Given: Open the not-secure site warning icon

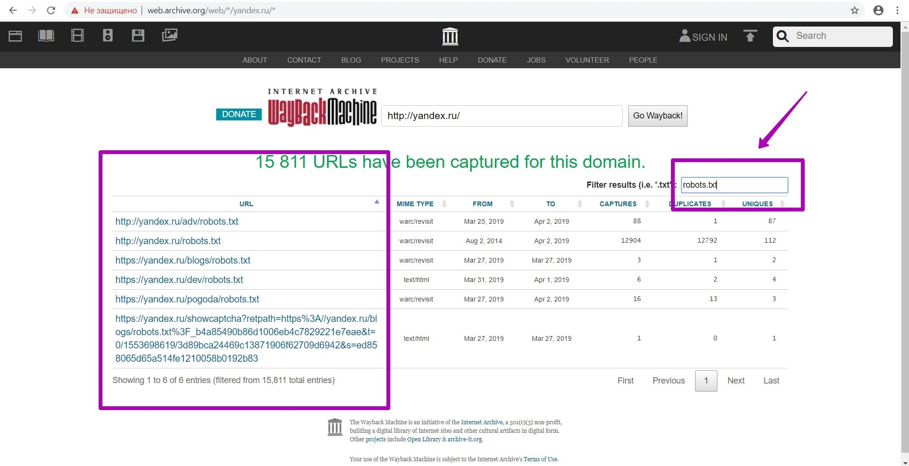Looking at the screenshot, I should [74, 10].
